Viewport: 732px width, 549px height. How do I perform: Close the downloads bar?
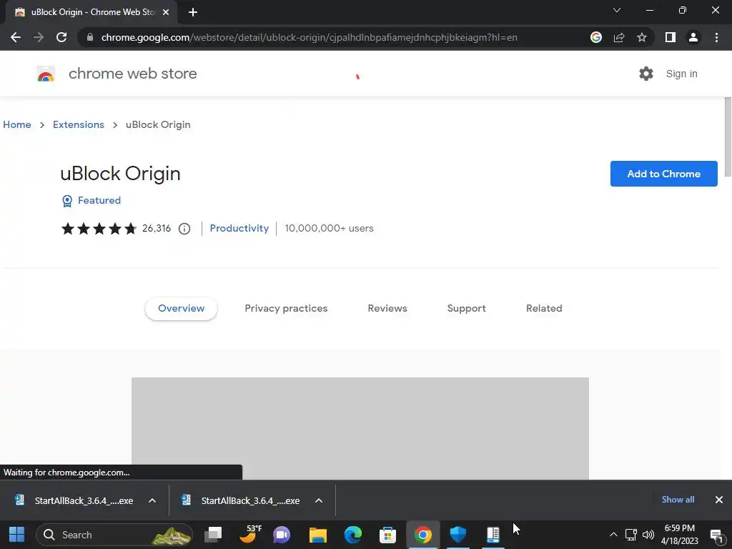pyautogui.click(x=719, y=500)
